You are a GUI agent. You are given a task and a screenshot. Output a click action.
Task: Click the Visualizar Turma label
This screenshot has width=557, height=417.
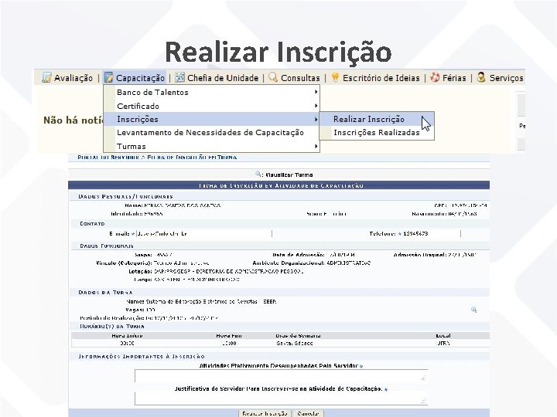pos(289,175)
